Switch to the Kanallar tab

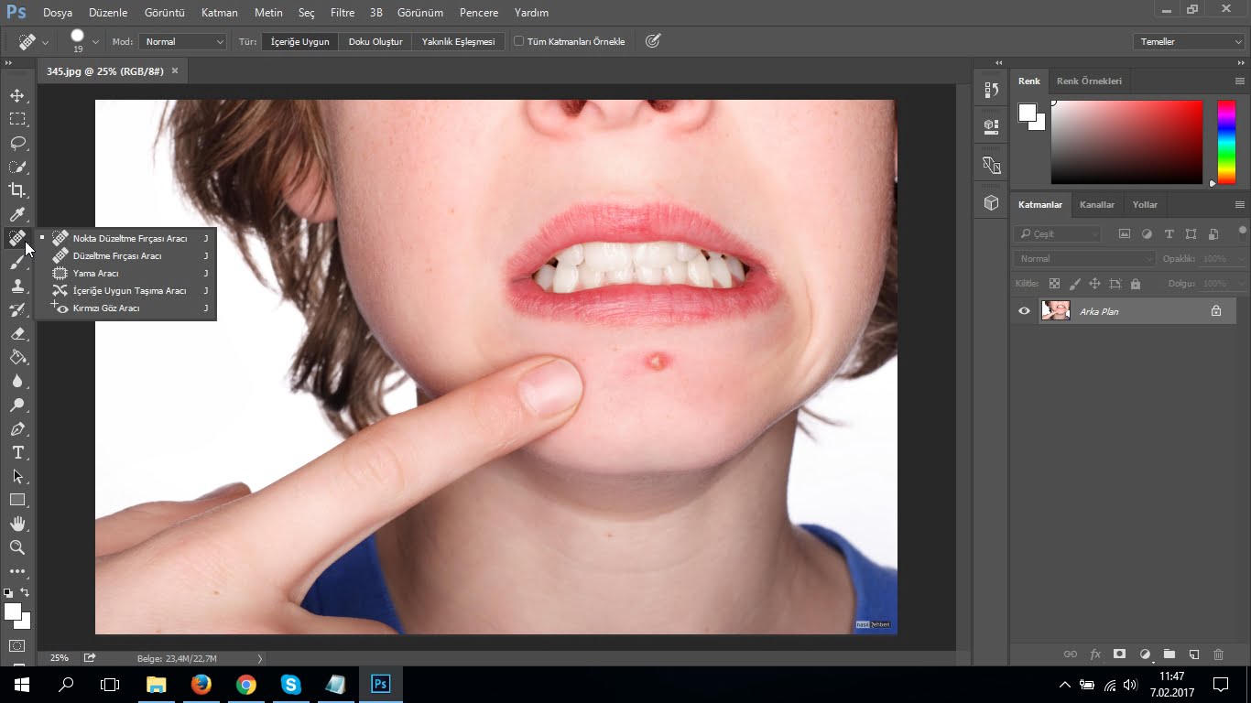point(1097,204)
